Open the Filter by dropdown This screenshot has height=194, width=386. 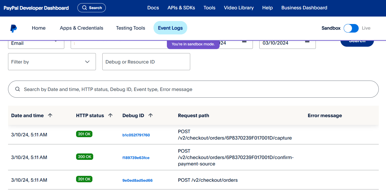(x=52, y=62)
